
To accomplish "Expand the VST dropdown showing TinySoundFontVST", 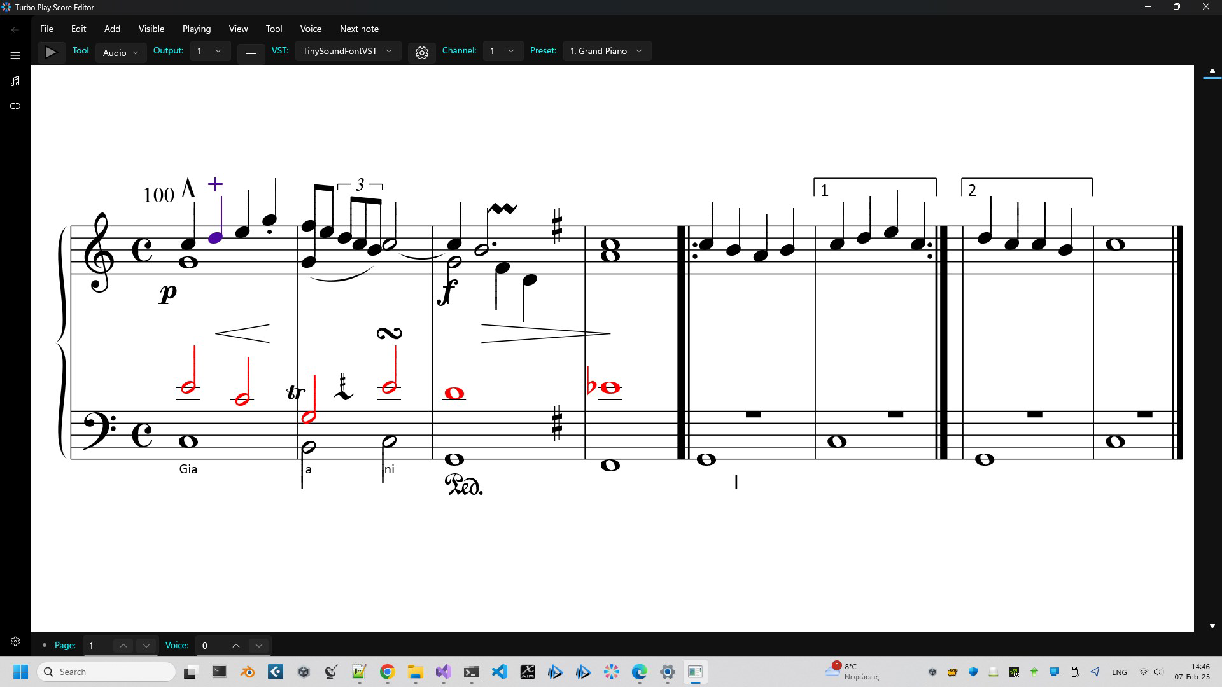I will [348, 51].
